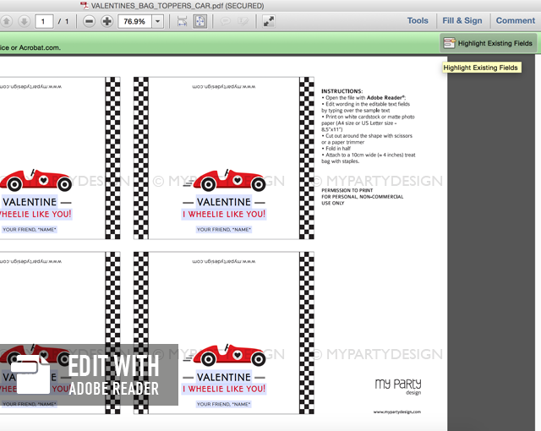This screenshot has height=431, width=541.
Task: Open the Tools pane
Action: pyautogui.click(x=418, y=20)
